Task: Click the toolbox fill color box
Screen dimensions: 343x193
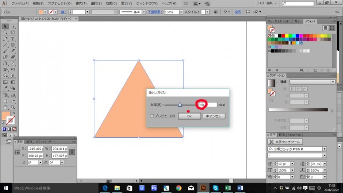Action: click(5, 116)
